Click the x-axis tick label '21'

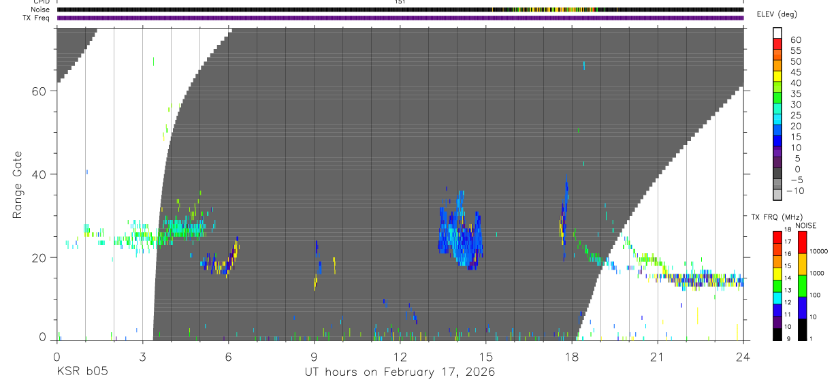pyautogui.click(x=657, y=357)
